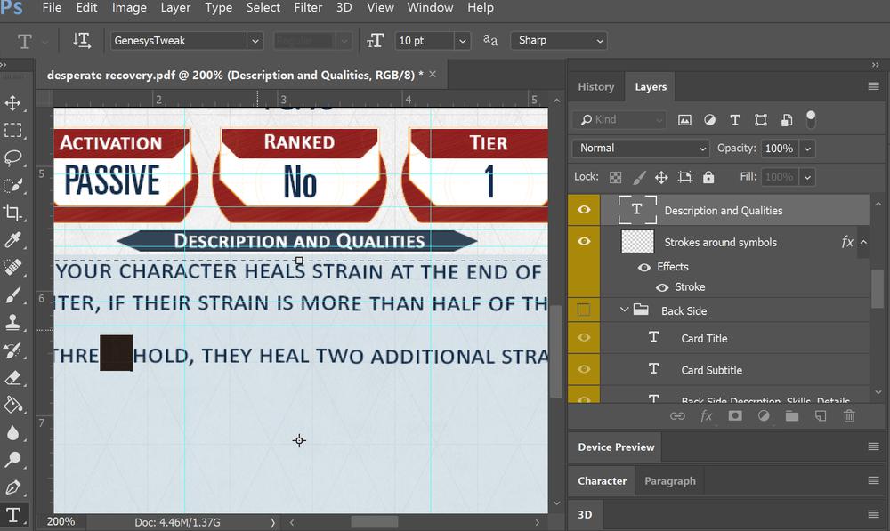Select the Move tool
This screenshot has height=531, width=890.
12,103
